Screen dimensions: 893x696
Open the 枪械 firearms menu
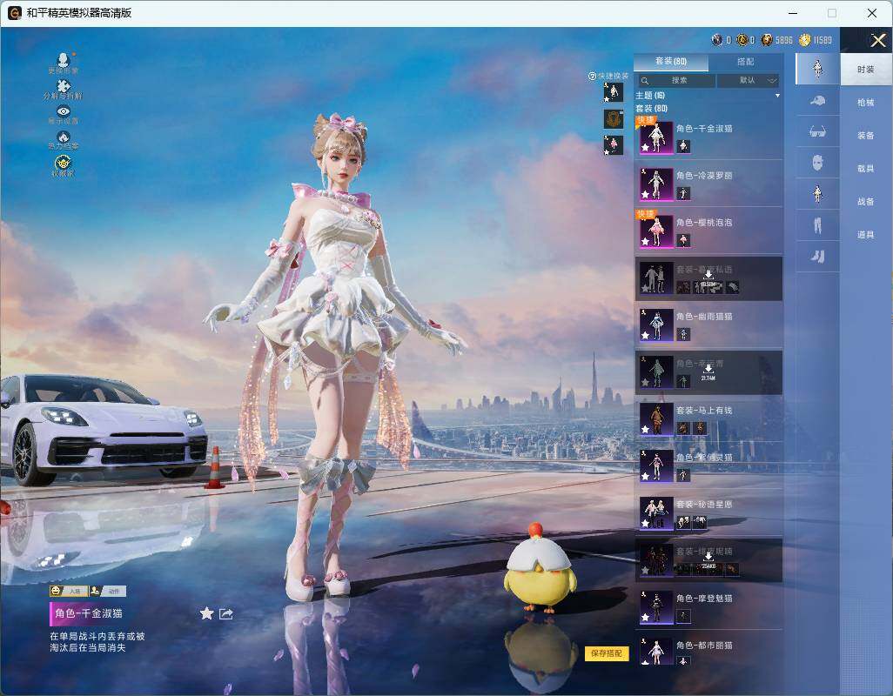pyautogui.click(x=866, y=103)
